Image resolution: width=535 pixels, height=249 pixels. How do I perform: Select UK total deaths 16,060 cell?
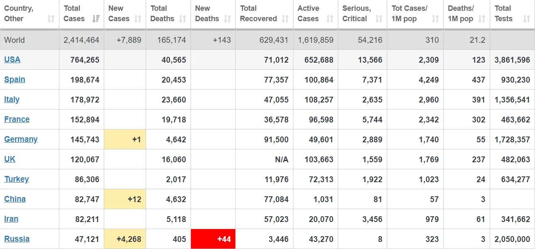pyautogui.click(x=169, y=159)
